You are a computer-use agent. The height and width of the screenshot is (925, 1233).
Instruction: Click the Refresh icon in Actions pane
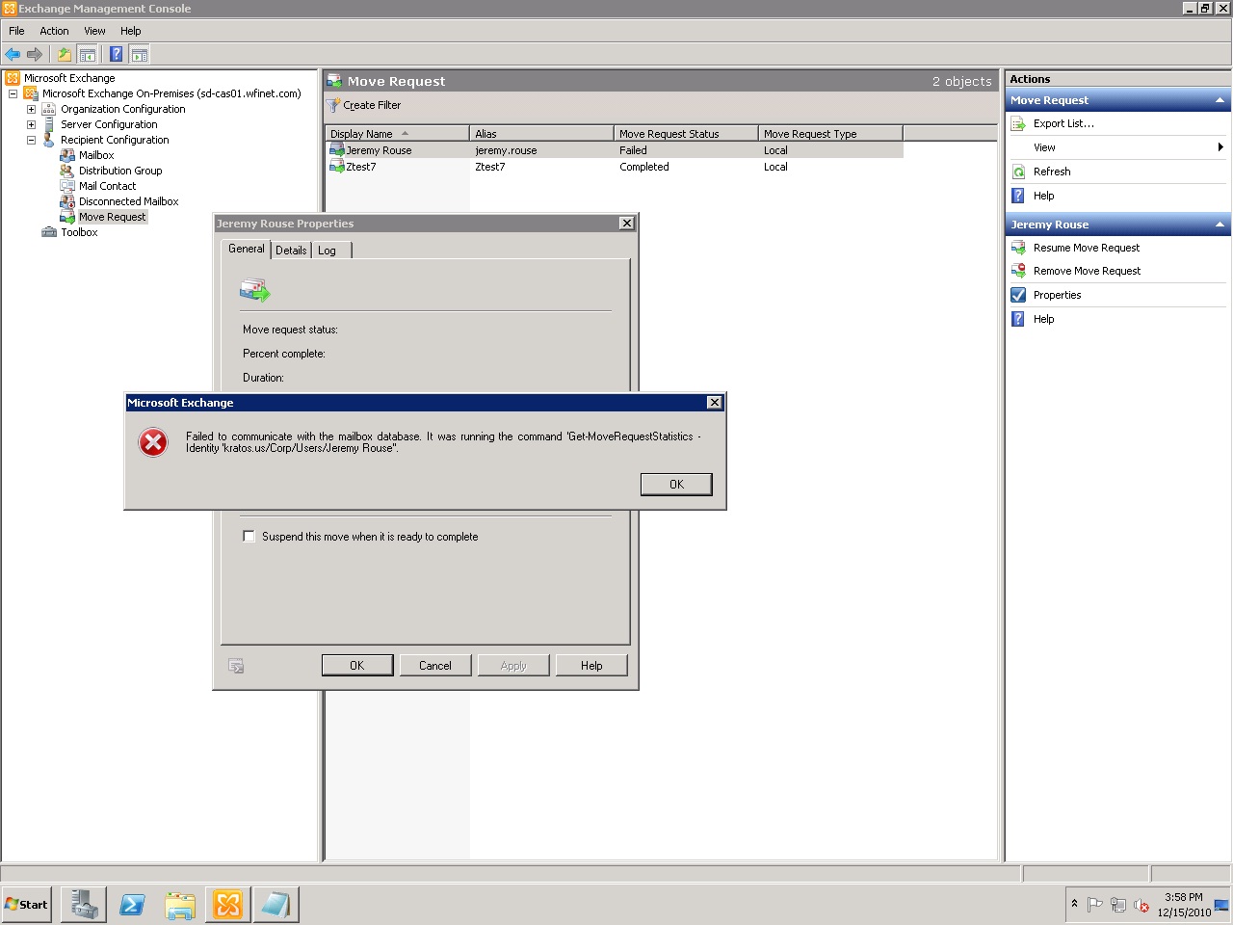[x=1018, y=171]
